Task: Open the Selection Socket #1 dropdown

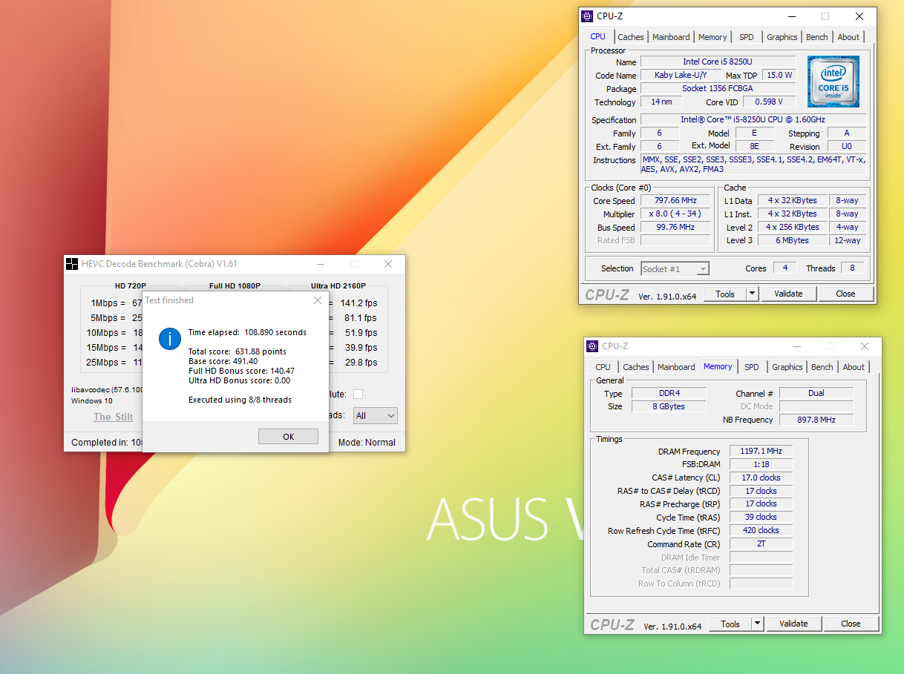Action: tap(675, 269)
